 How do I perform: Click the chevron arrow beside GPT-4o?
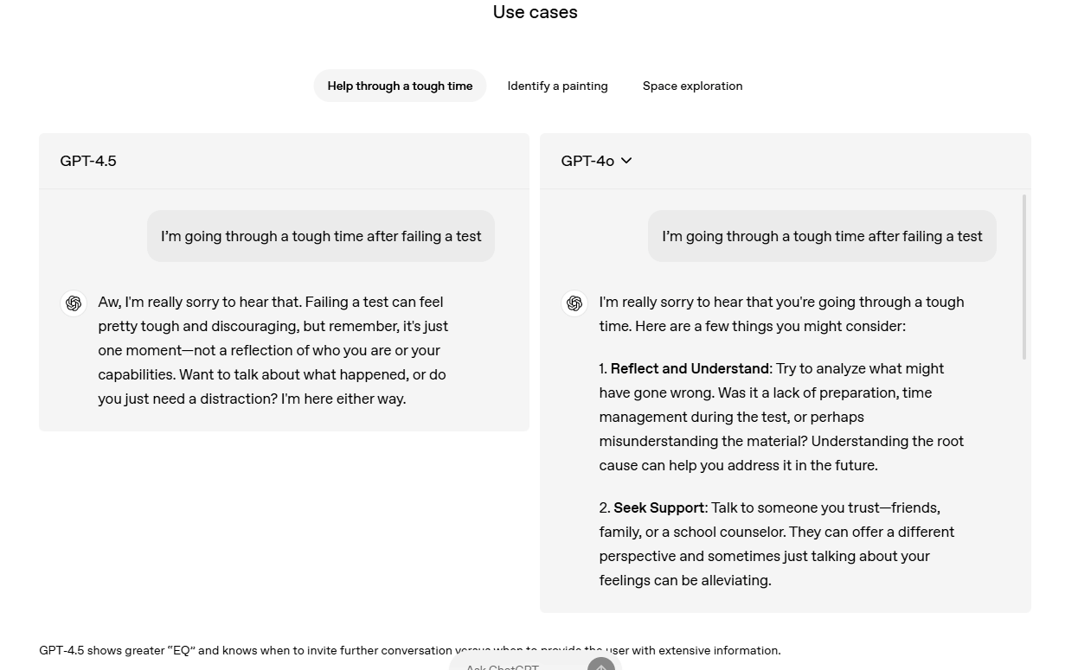[626, 161]
